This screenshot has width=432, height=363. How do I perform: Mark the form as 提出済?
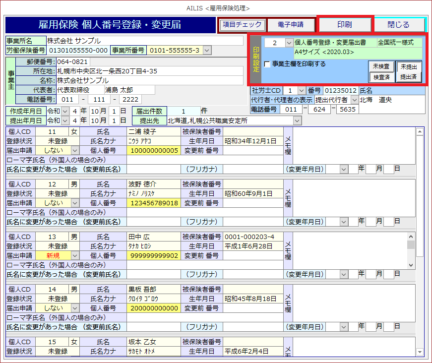click(409, 77)
